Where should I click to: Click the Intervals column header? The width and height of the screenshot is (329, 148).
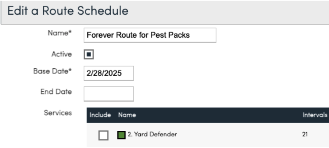pos(315,115)
